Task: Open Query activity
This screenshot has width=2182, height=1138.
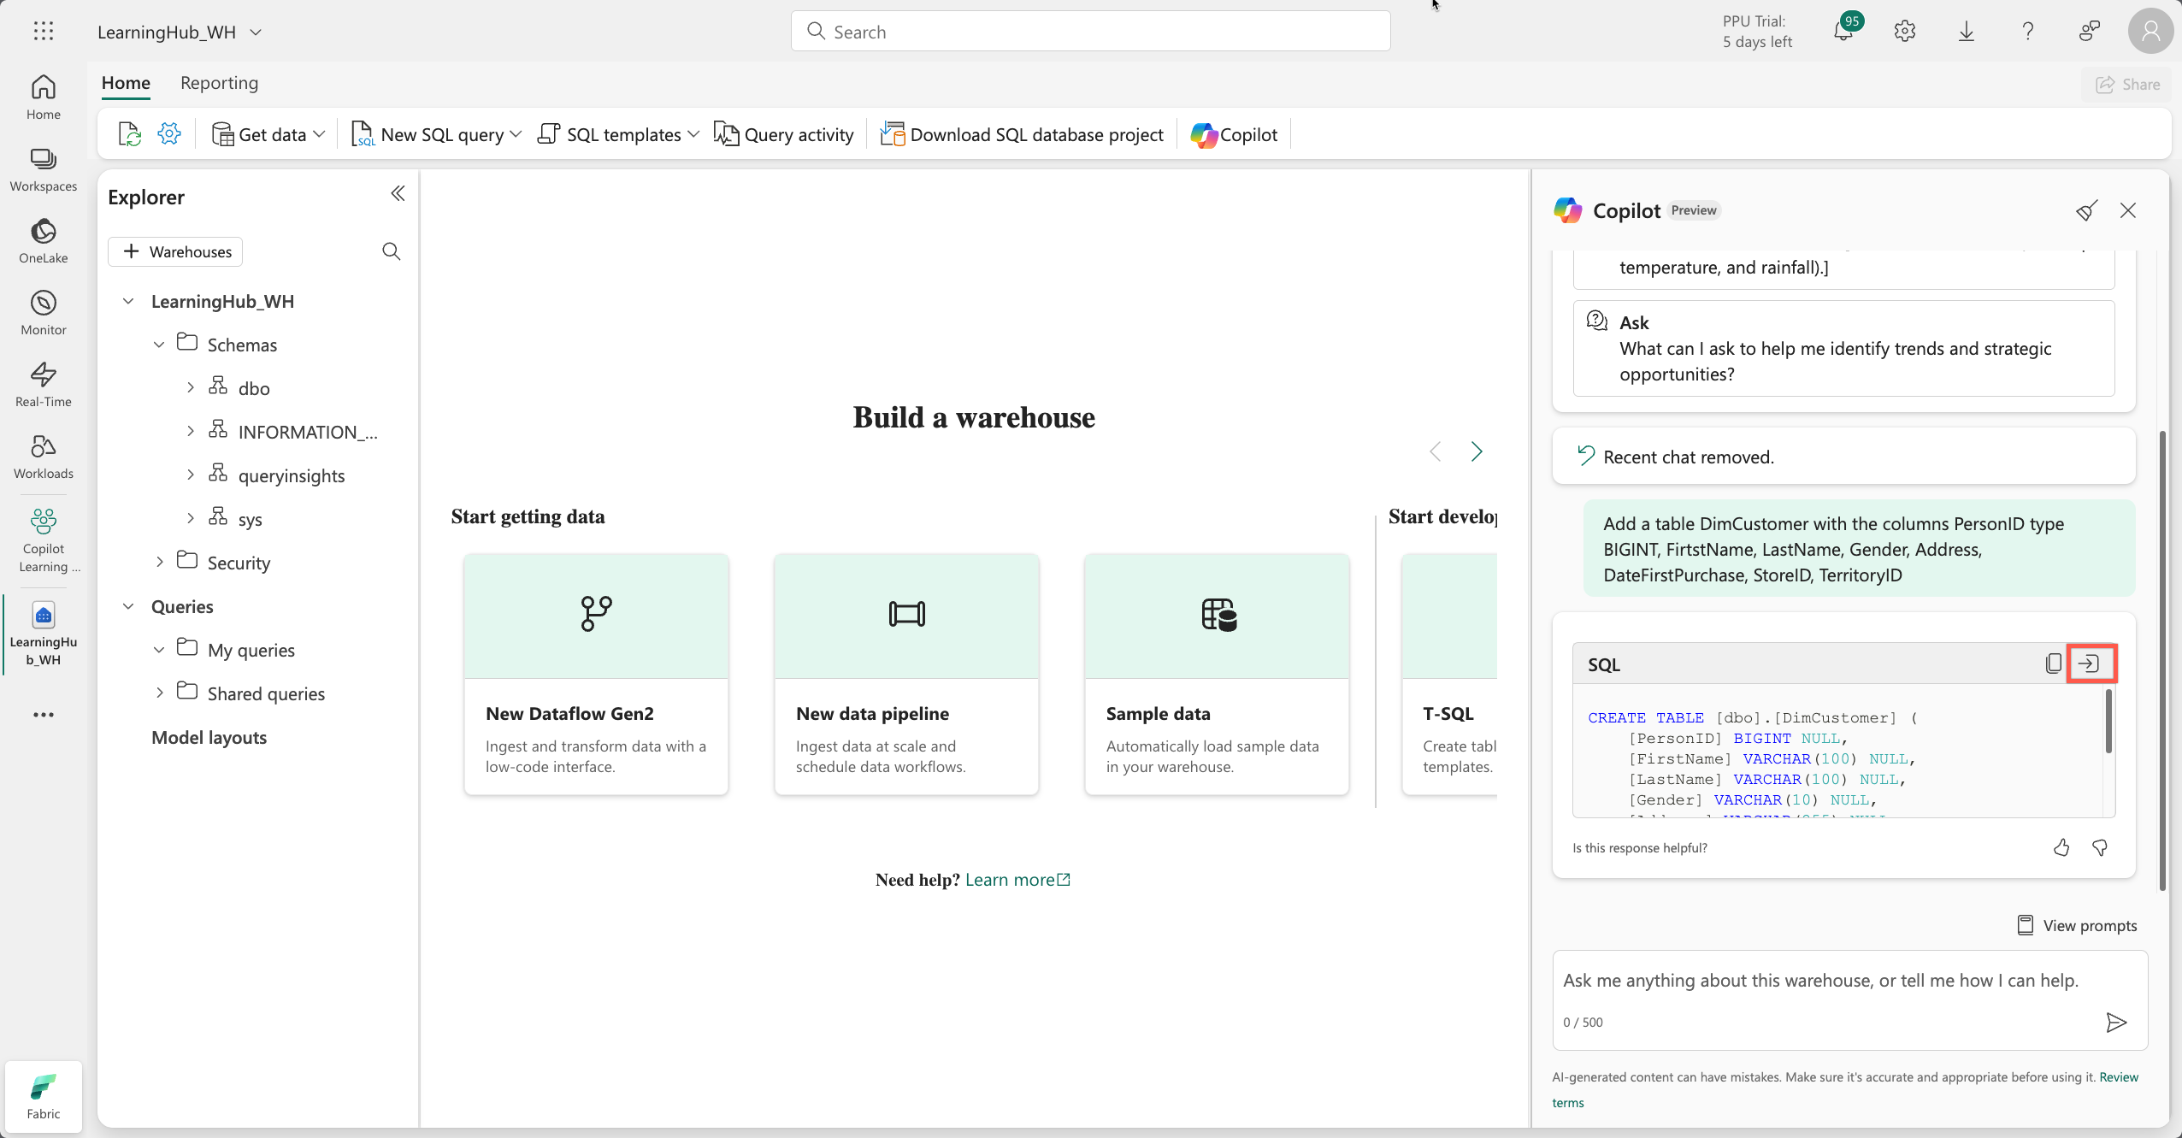Action: [784, 134]
